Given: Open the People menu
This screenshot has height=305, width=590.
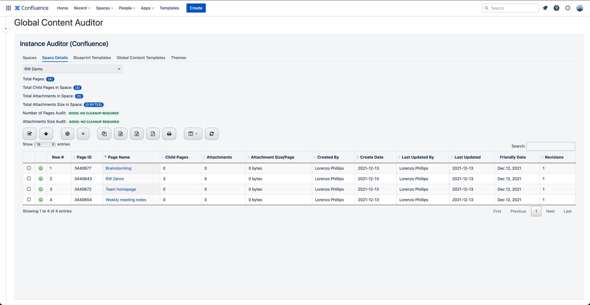Looking at the screenshot, I should click(x=127, y=8).
